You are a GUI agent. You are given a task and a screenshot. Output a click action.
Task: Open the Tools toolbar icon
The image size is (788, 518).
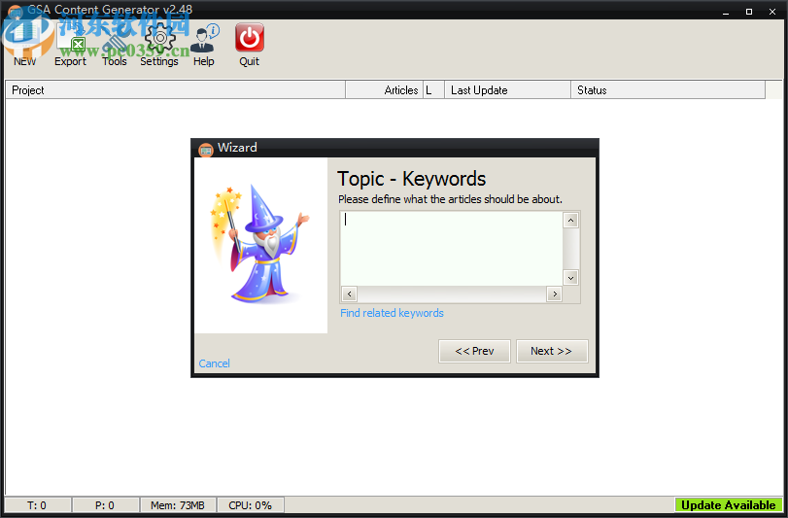(115, 43)
